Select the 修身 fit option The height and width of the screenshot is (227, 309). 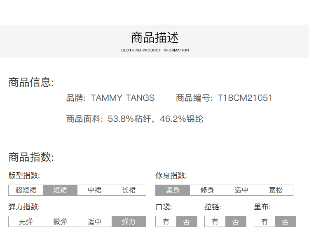click(207, 190)
